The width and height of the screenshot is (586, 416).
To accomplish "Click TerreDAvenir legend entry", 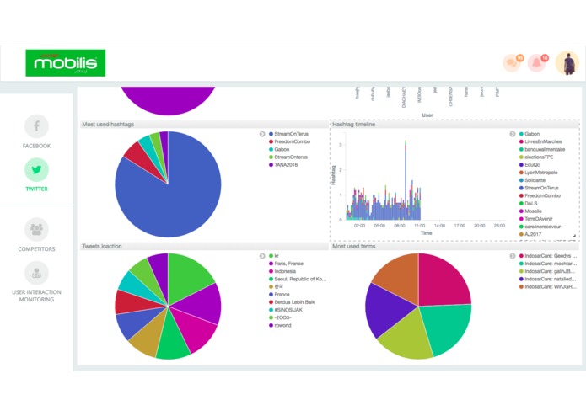I will tap(536, 219).
